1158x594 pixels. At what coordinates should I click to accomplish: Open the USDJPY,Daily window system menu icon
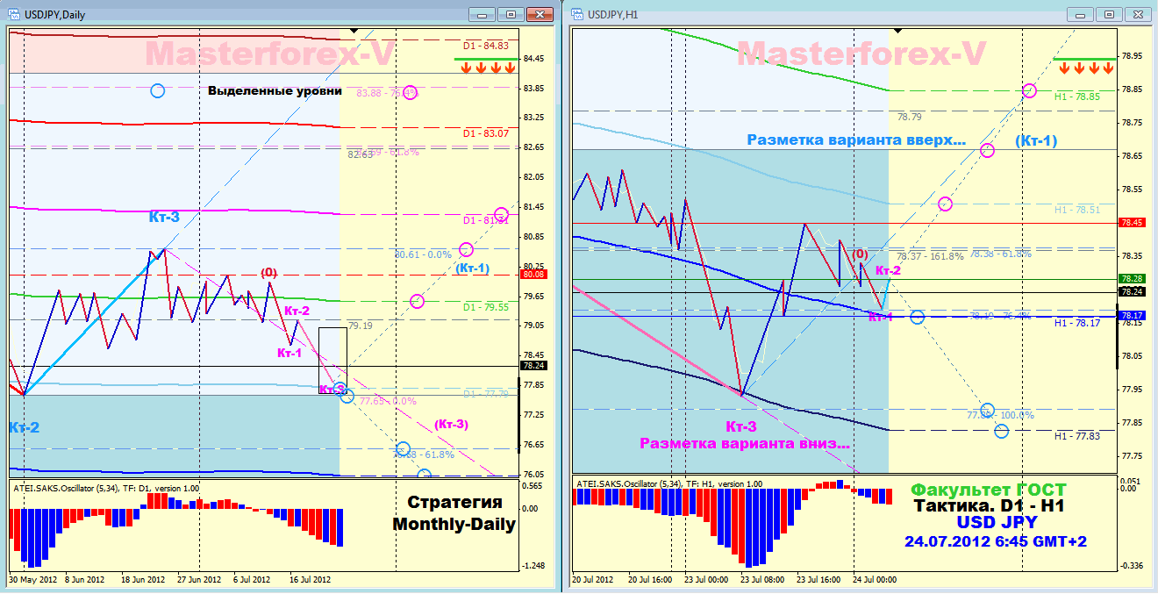pos(13,13)
